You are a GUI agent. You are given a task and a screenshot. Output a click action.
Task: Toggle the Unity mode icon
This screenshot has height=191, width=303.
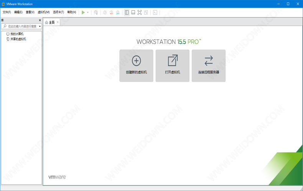click(x=146, y=12)
